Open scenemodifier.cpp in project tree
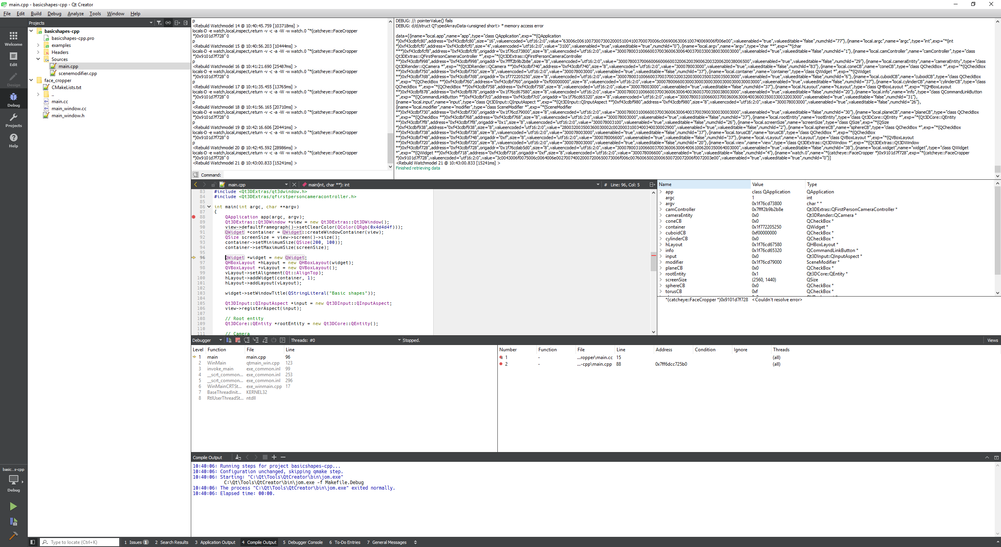This screenshot has width=1001, height=547. point(77,73)
